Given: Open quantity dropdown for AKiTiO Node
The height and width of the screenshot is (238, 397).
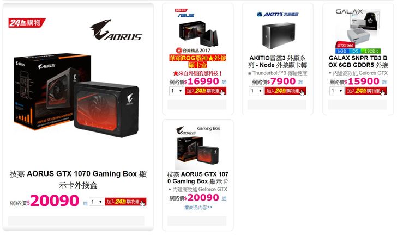Looking at the screenshot, I should coord(256,91).
